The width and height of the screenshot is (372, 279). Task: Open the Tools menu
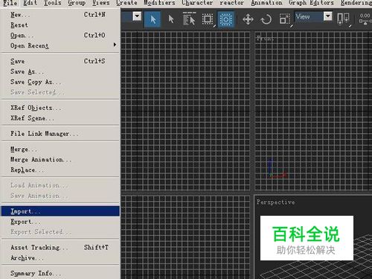(x=52, y=3)
